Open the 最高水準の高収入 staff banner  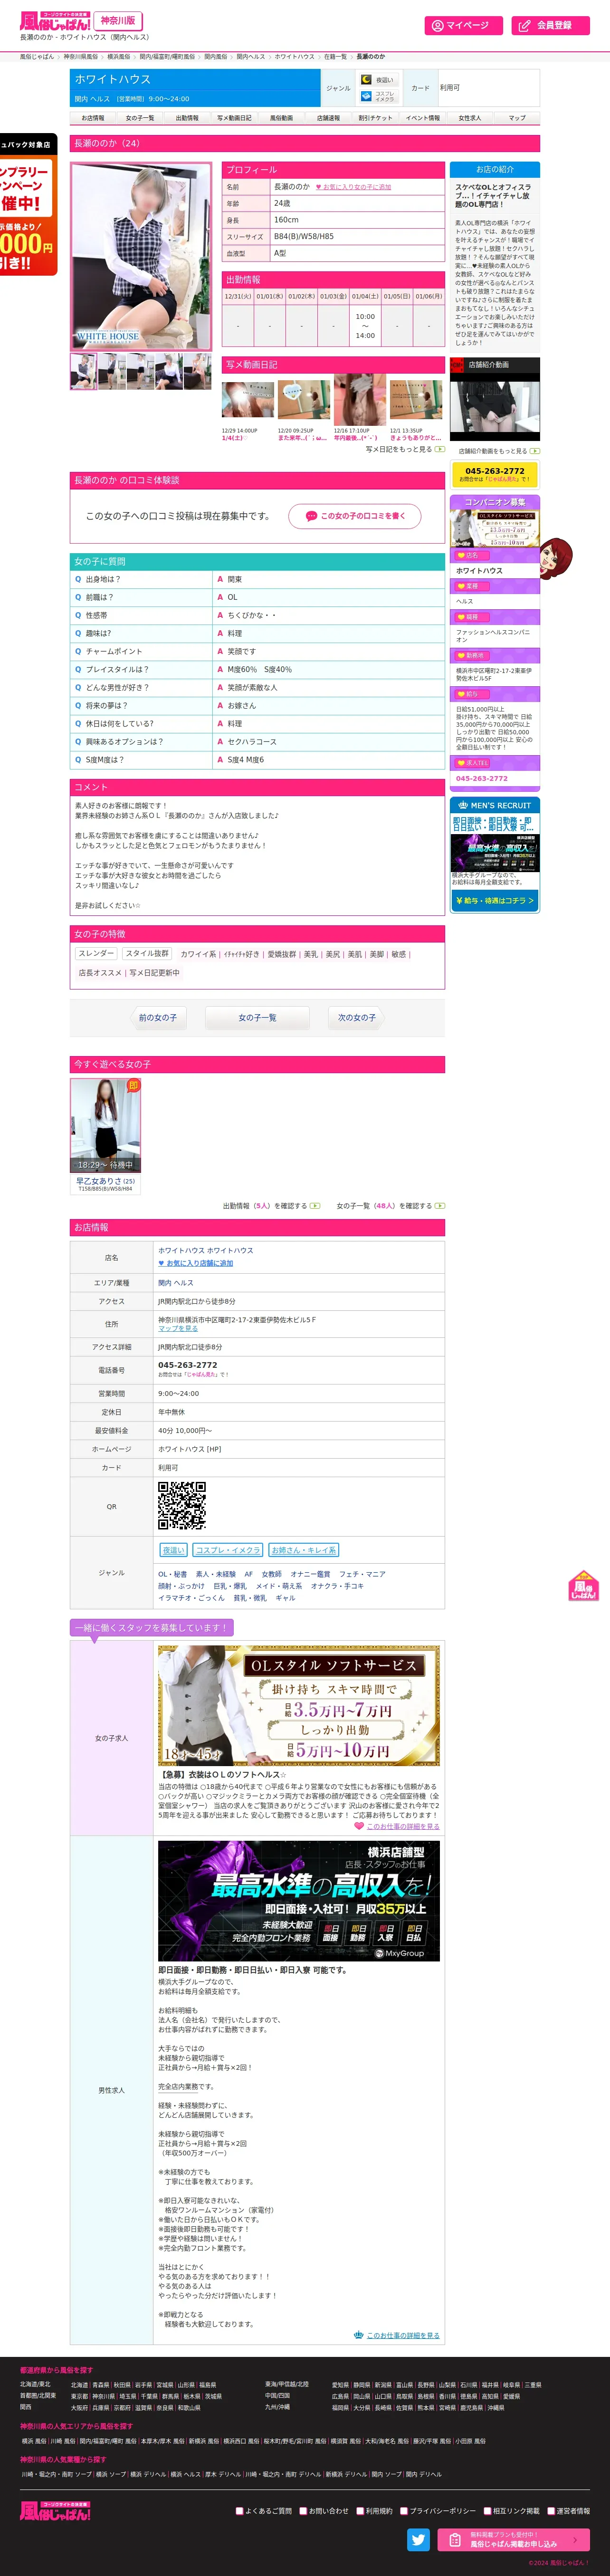pyautogui.click(x=299, y=1902)
